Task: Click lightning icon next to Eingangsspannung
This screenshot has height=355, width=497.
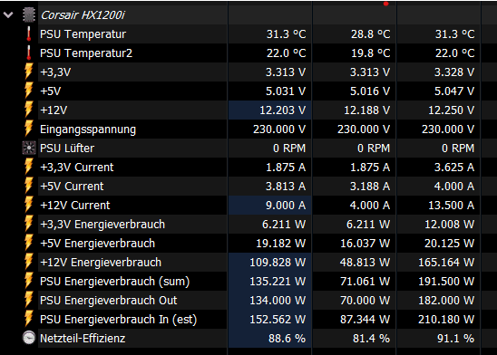Action: pyautogui.click(x=28, y=129)
